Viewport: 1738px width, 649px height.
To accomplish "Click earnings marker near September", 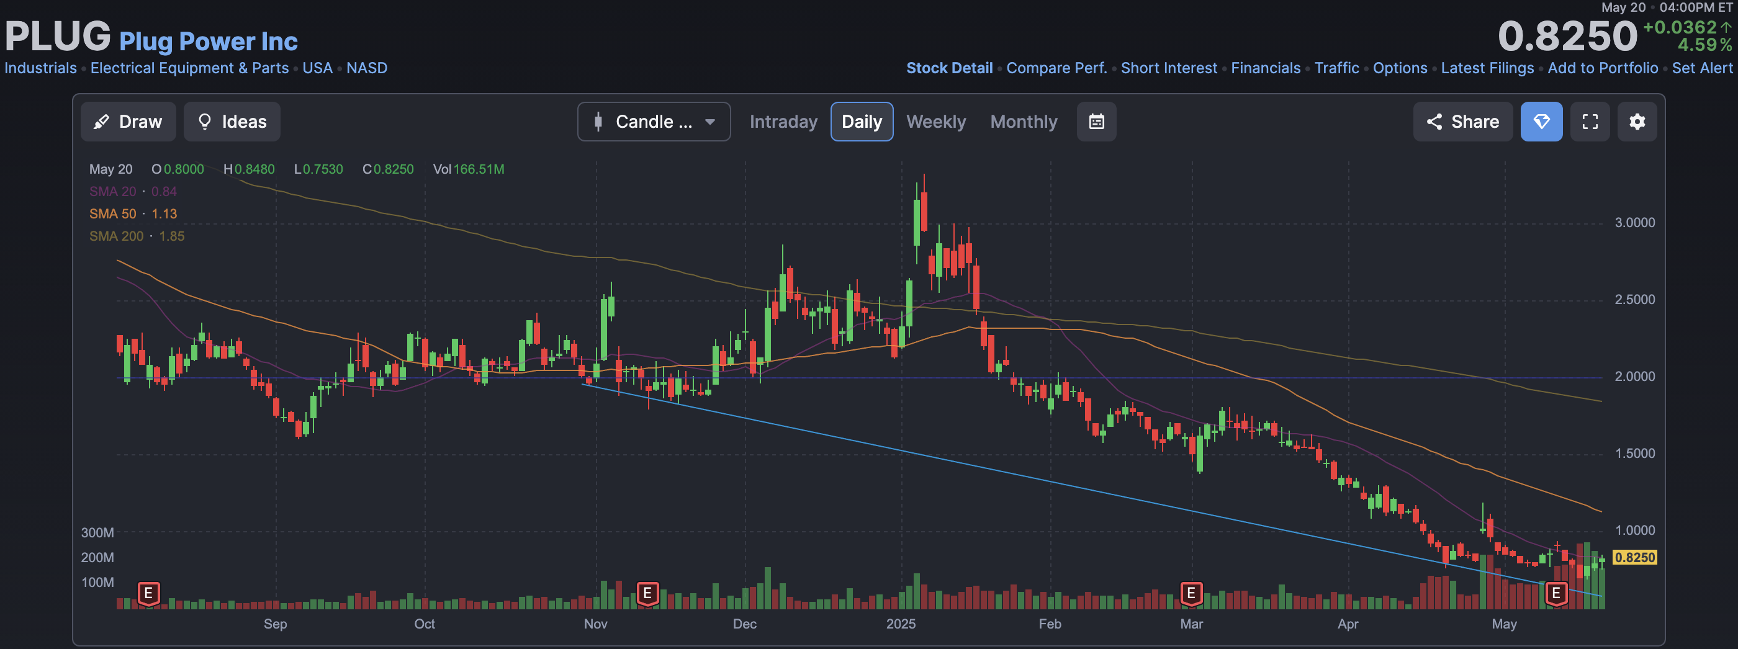I will (x=148, y=594).
